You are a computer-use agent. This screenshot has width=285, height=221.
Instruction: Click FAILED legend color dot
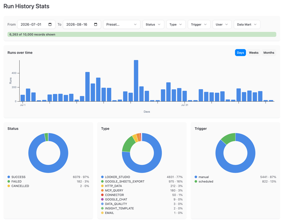pos(9,181)
